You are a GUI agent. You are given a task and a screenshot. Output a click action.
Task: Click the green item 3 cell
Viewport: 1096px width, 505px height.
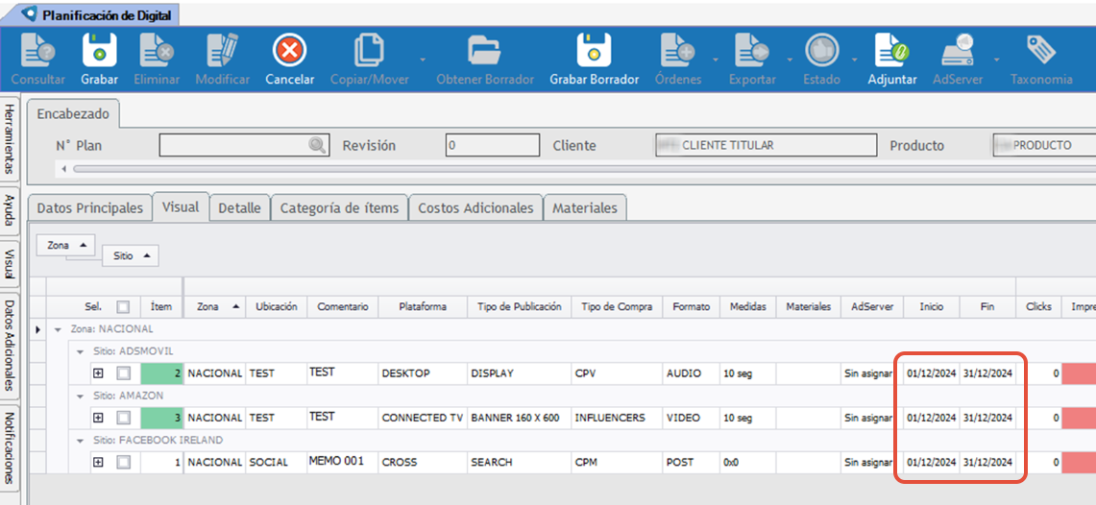(x=162, y=418)
